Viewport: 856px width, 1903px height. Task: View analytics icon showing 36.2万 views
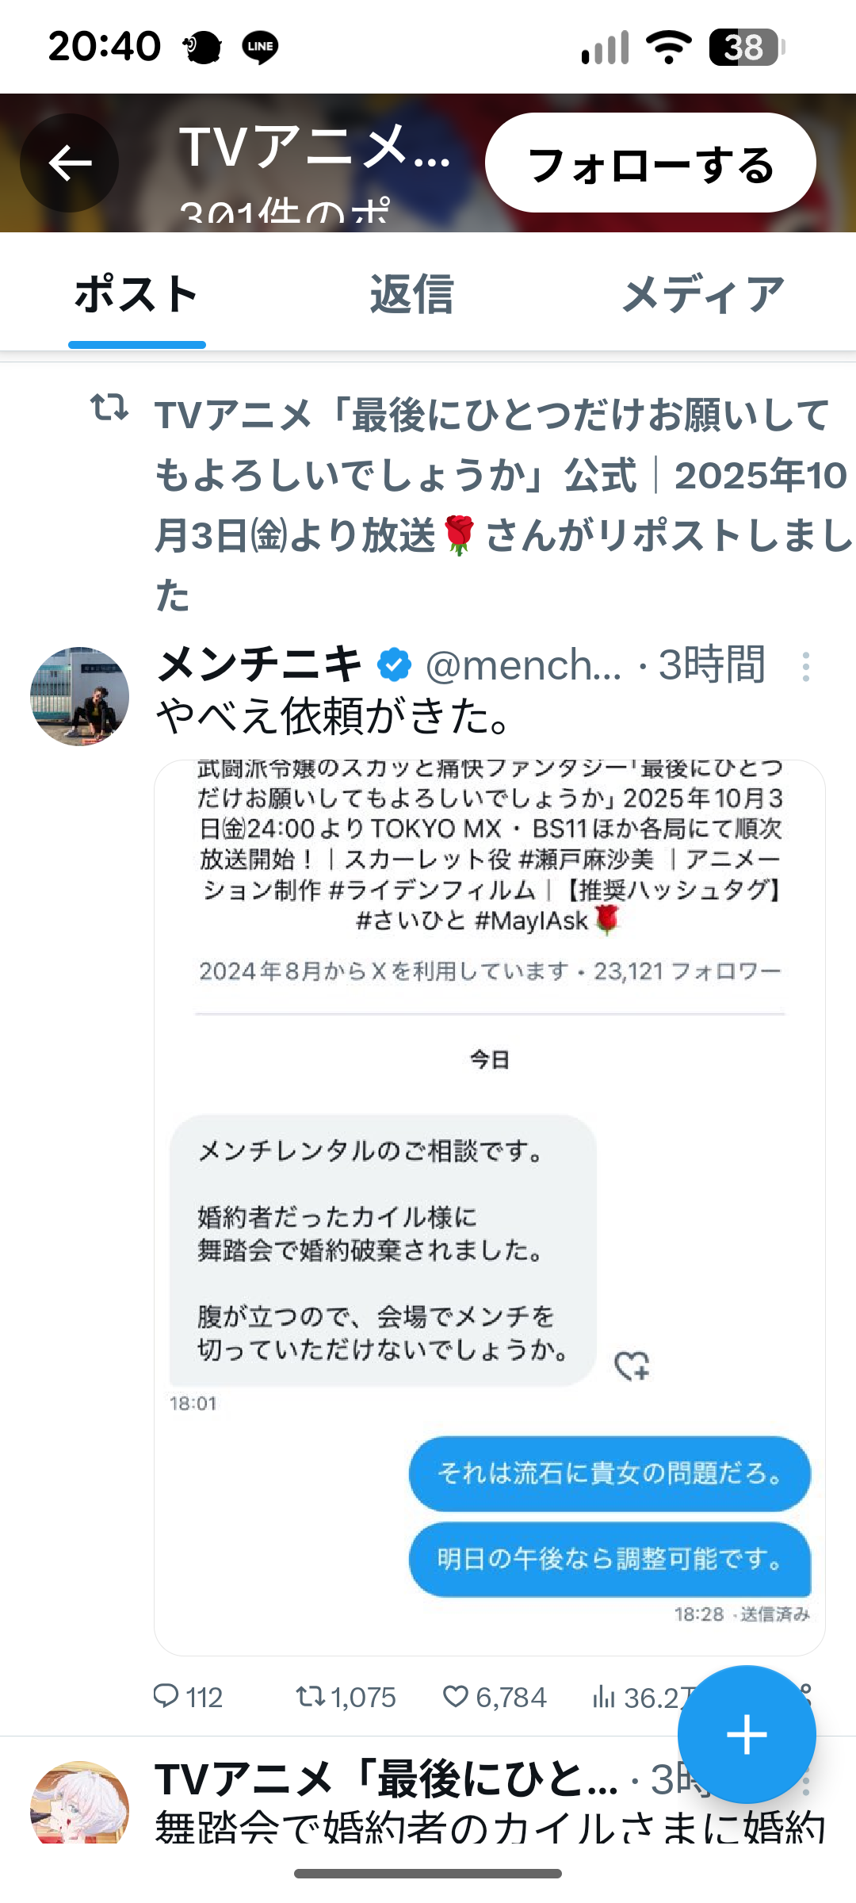(x=604, y=1697)
